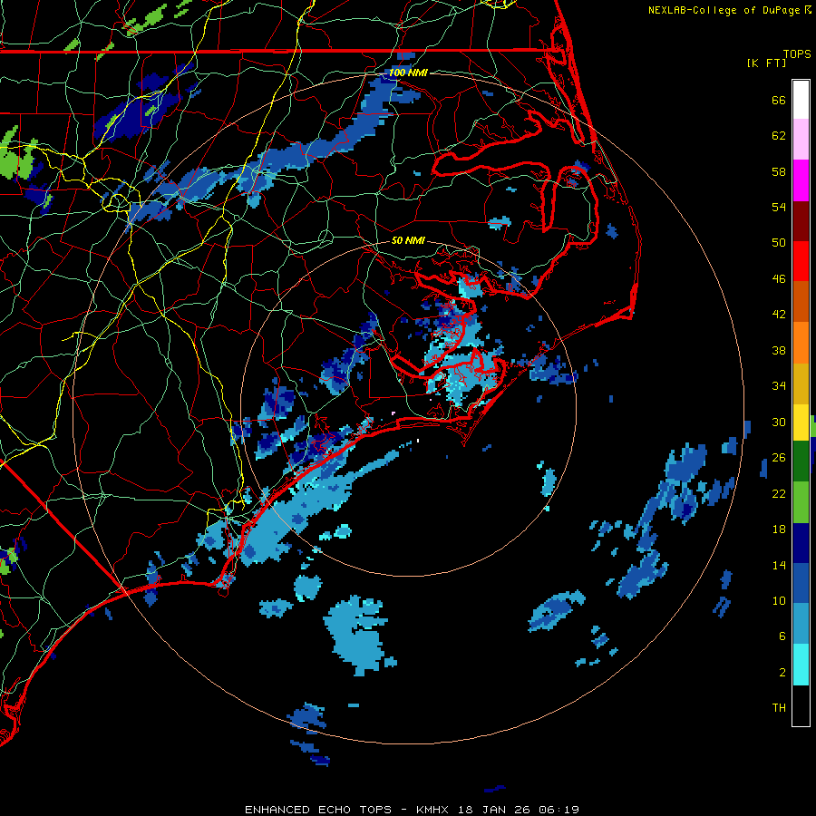The image size is (816, 816).
Task: Click the bright red 46-50 kft legend swatch
Action: [x=801, y=261]
